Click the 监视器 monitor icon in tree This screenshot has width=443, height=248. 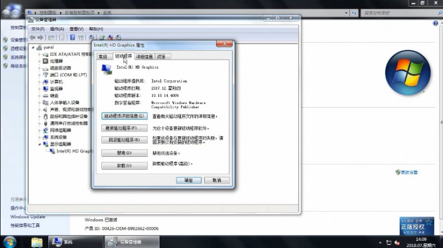point(45,88)
